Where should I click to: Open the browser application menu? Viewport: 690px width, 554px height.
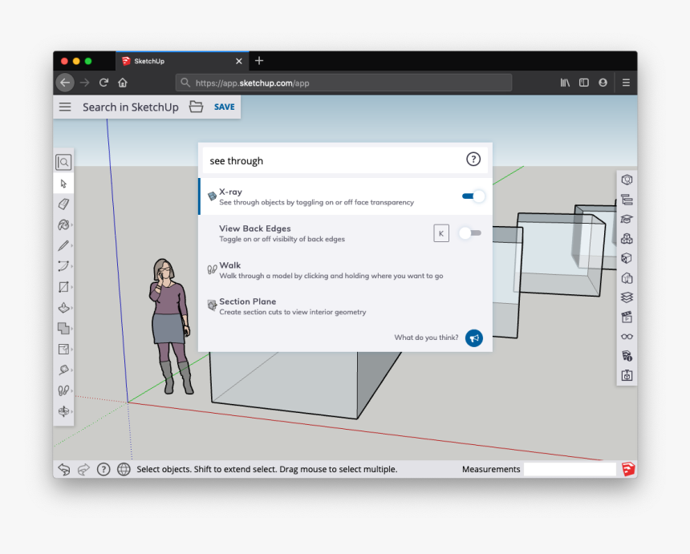click(626, 83)
